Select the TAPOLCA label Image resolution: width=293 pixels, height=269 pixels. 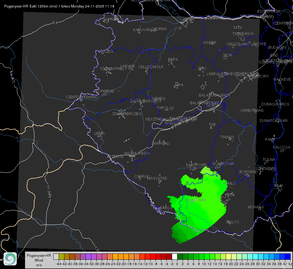(x=165, y=108)
